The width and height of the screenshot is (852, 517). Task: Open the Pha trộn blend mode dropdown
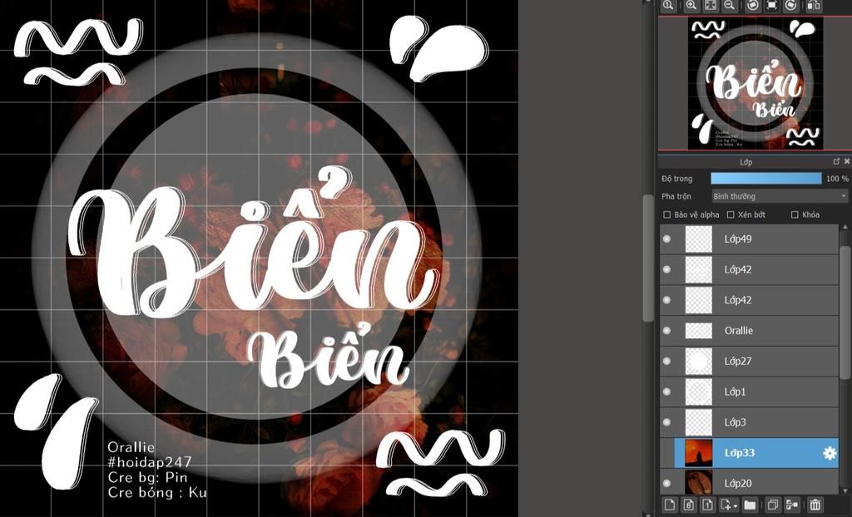780,196
